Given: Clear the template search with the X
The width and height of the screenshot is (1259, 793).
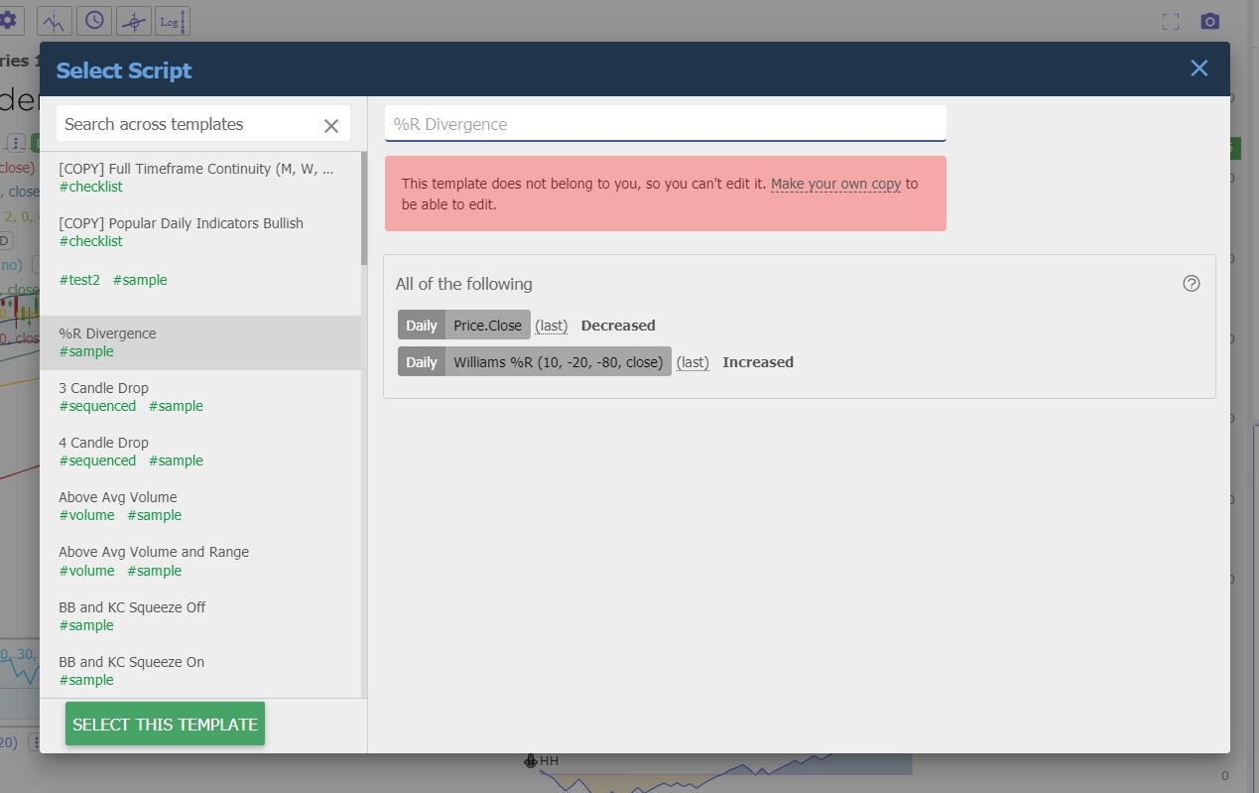Looking at the screenshot, I should 331,125.
